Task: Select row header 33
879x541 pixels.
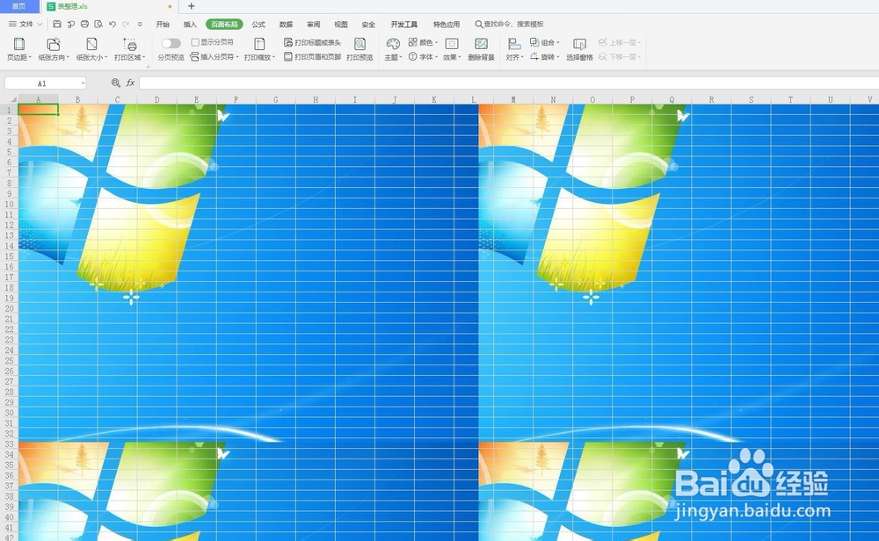Action: pos(9,444)
